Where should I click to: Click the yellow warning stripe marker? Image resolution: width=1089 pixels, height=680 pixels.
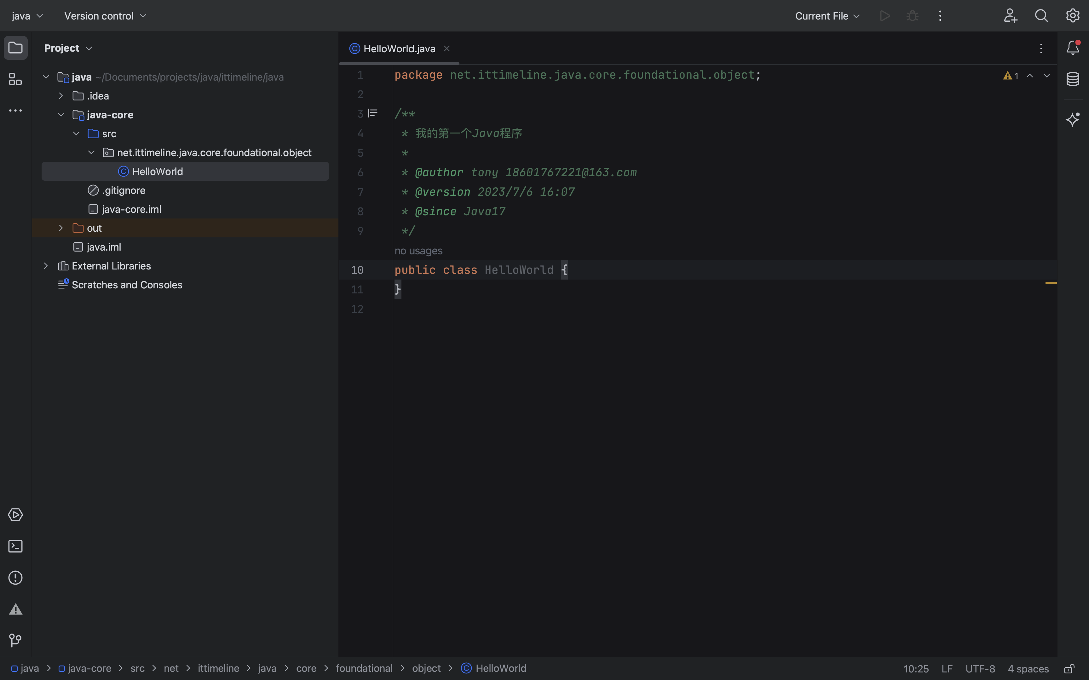tap(1051, 283)
